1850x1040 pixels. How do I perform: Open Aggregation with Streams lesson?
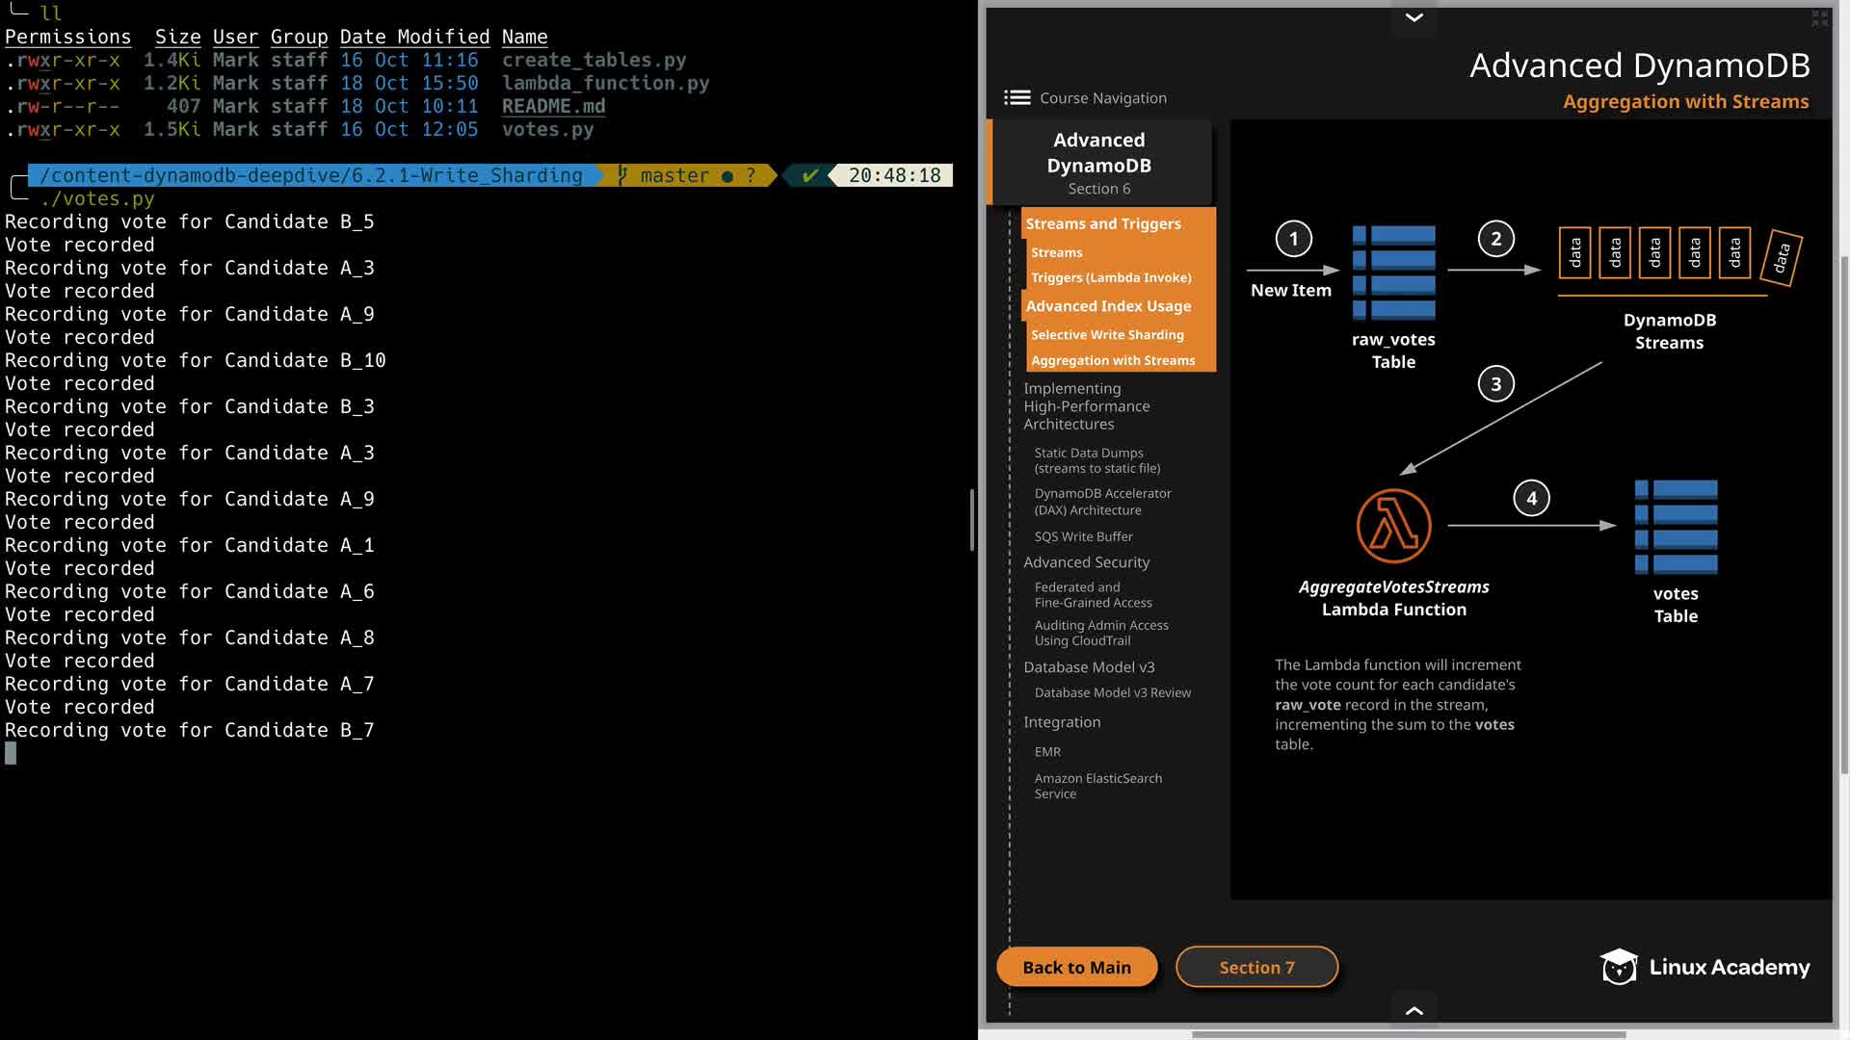tap(1113, 360)
